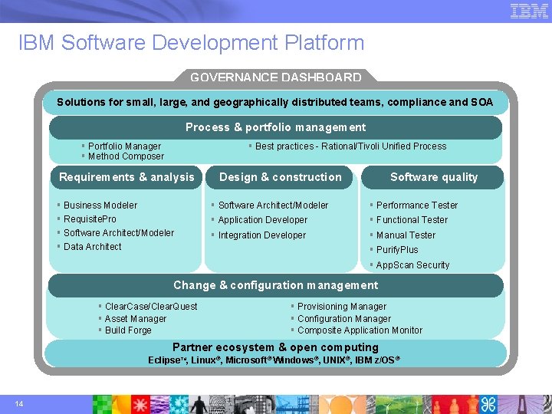Click the 'Asset Manager' item
This screenshot has height=414, width=552.
(136, 319)
